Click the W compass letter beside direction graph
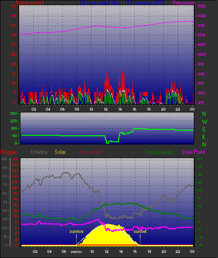The image size is (218, 258). 205,122
